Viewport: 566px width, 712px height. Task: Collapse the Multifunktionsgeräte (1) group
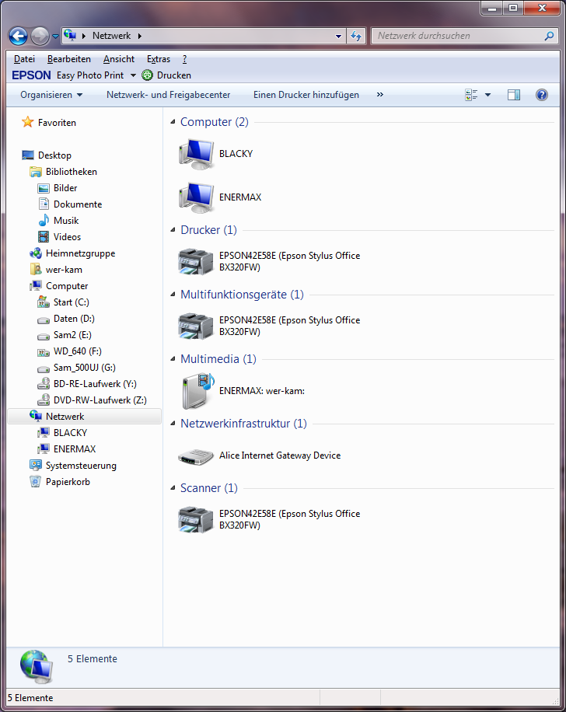[x=173, y=295]
